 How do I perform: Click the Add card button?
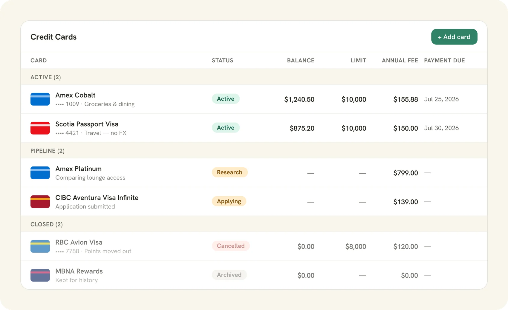pyautogui.click(x=454, y=37)
